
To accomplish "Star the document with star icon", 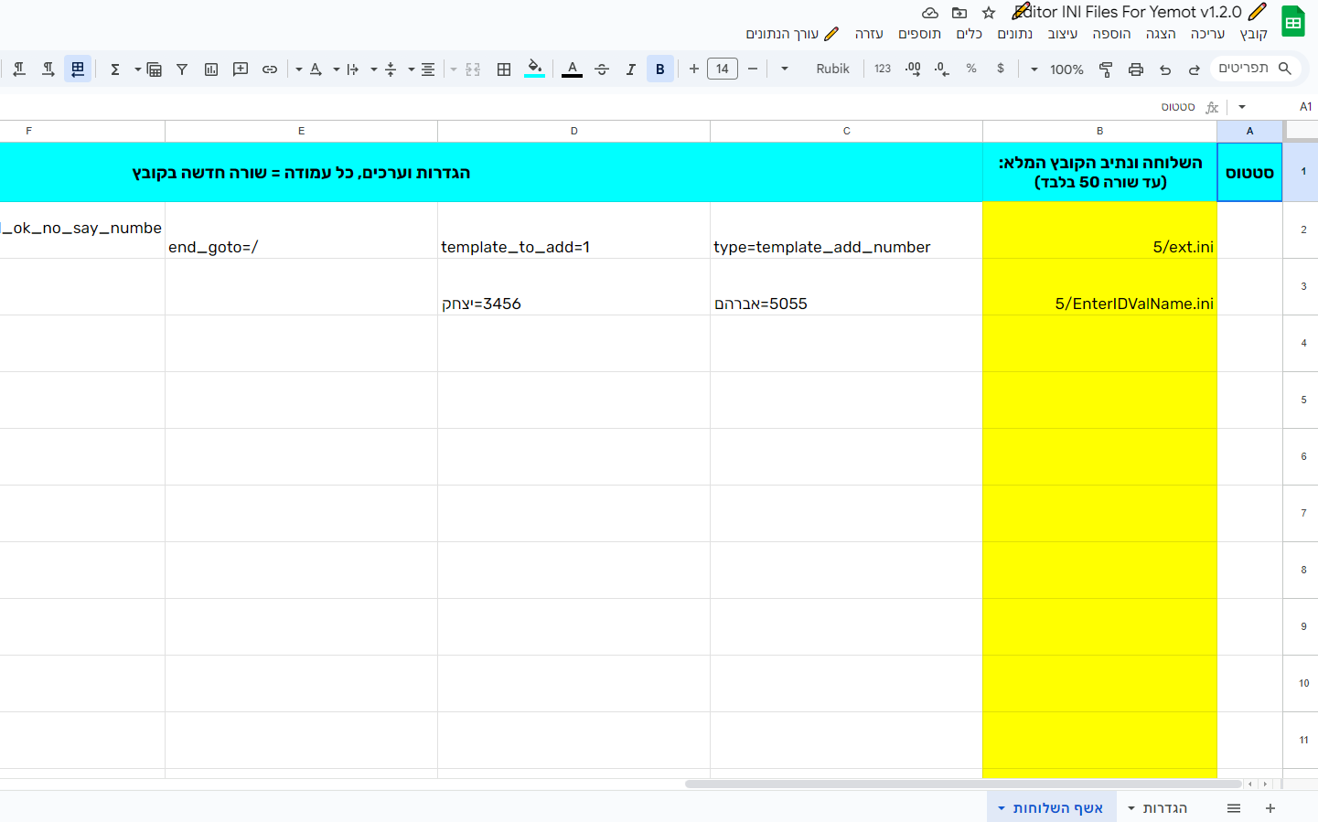I will tap(989, 13).
